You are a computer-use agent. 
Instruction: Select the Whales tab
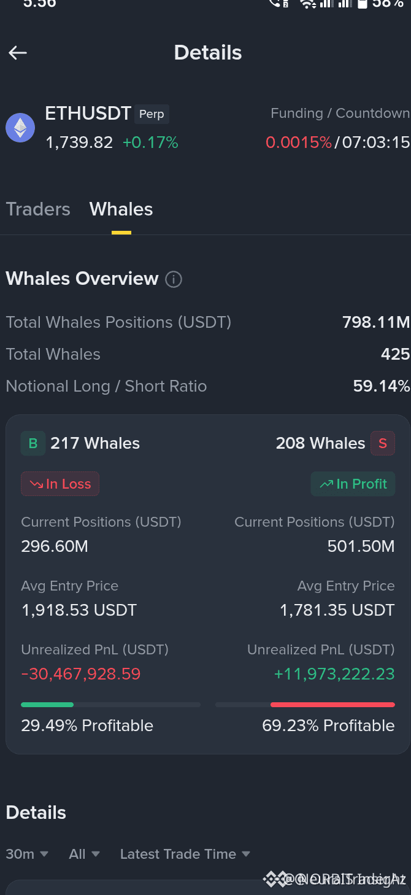point(121,209)
